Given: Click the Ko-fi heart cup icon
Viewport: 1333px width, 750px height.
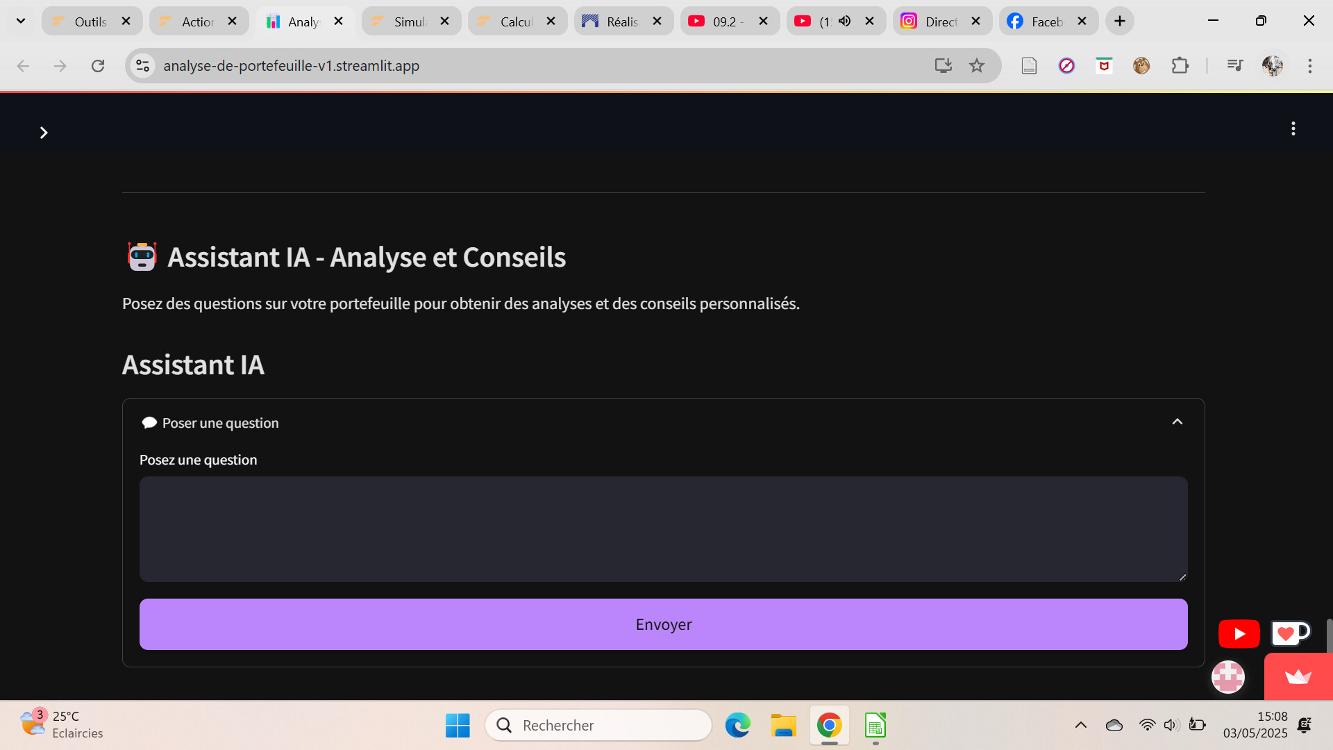Looking at the screenshot, I should 1289,633.
